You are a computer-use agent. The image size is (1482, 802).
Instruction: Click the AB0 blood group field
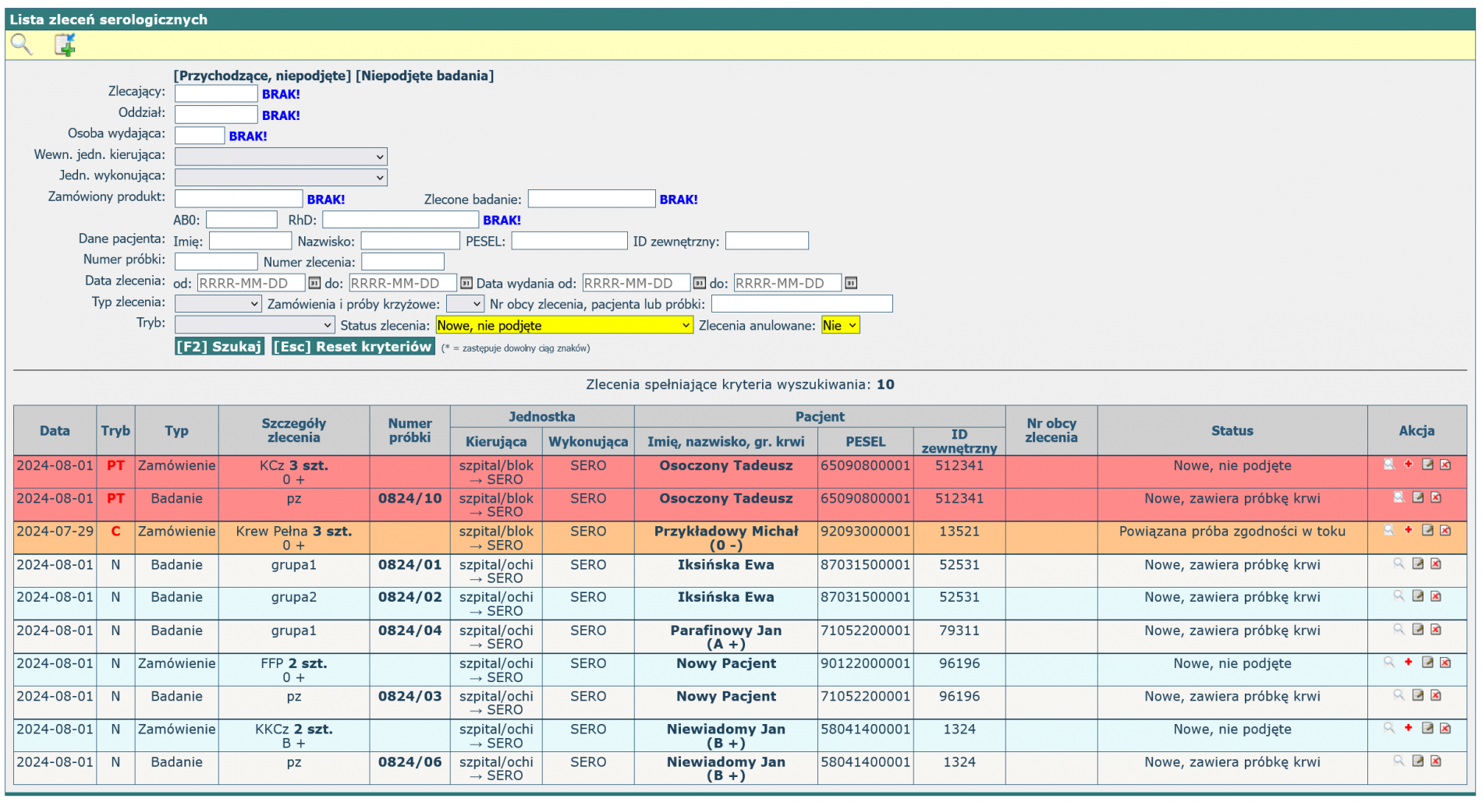point(242,220)
